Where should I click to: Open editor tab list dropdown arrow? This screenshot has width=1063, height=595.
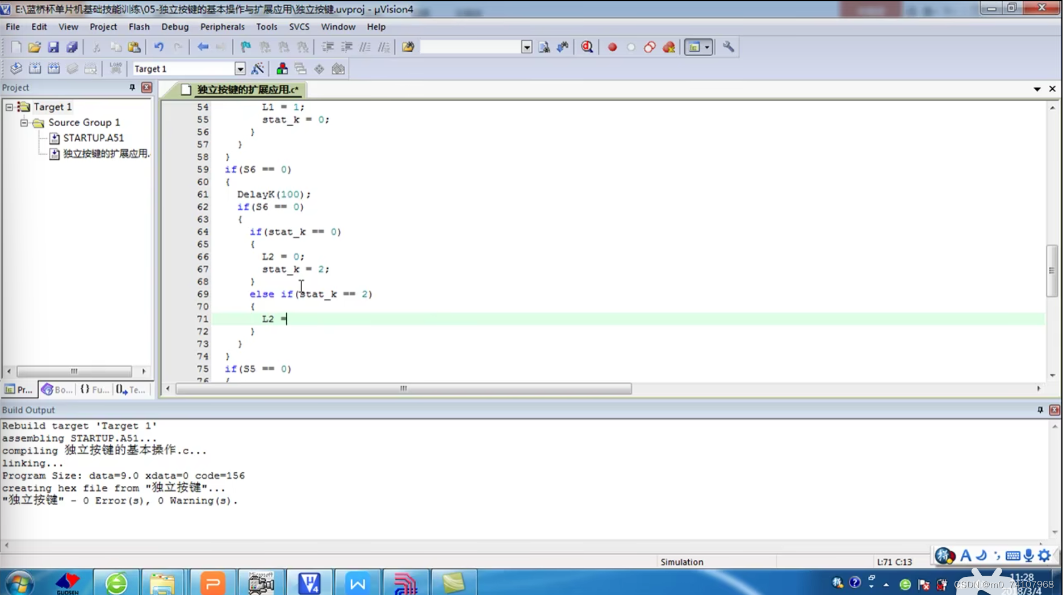1037,89
